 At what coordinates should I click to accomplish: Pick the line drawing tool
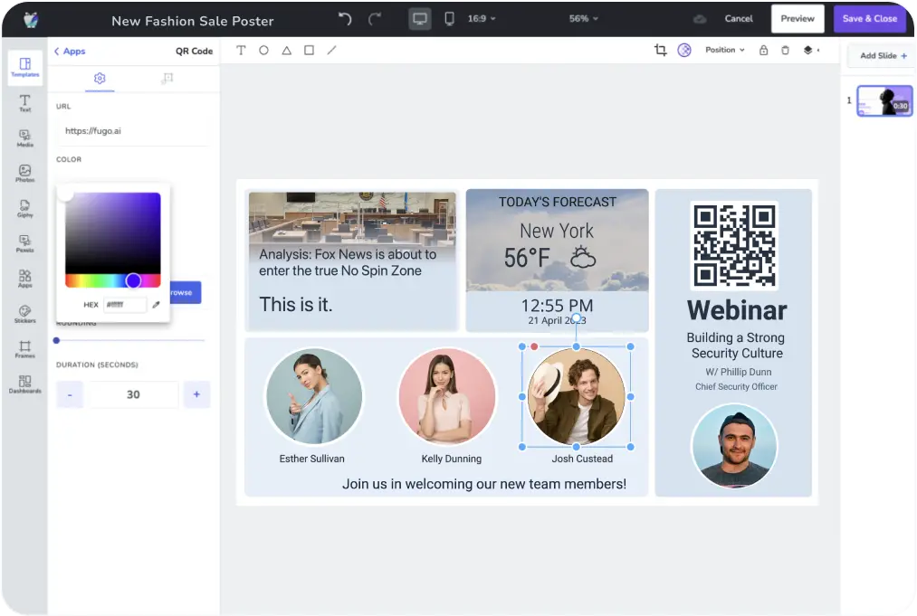[331, 51]
